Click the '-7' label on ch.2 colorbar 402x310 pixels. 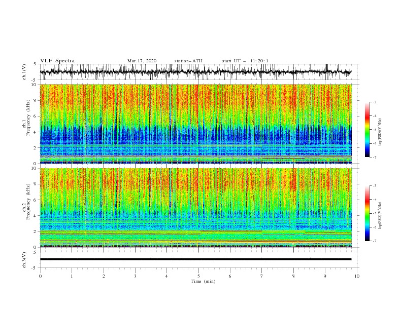[375, 241]
